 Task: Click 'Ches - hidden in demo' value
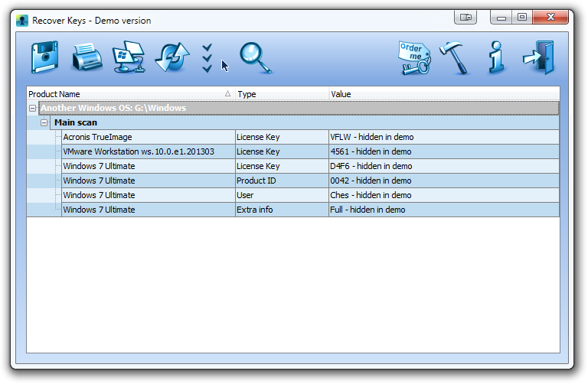[371, 196]
